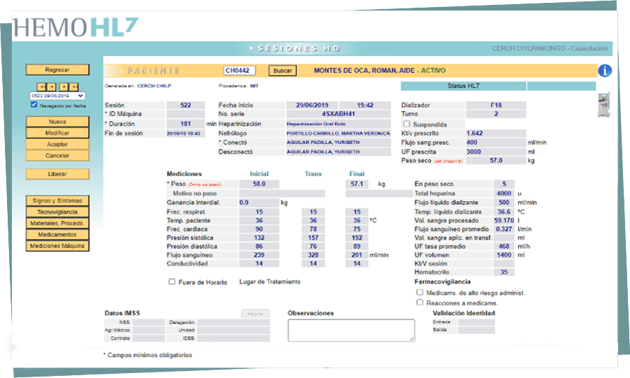630x378 pixels.
Task: Click the Aceptar button
Action: tap(57, 144)
